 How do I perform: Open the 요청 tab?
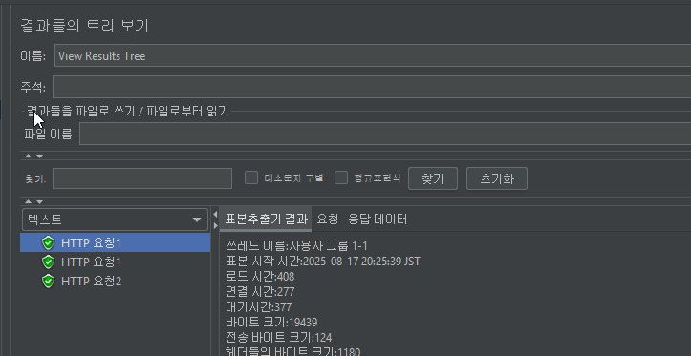click(x=328, y=220)
